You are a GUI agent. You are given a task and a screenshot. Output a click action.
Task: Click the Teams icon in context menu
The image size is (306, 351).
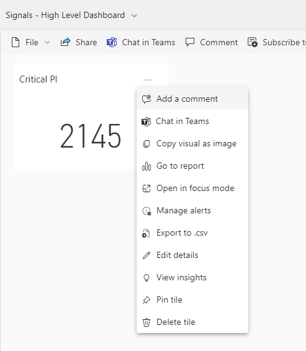(146, 122)
